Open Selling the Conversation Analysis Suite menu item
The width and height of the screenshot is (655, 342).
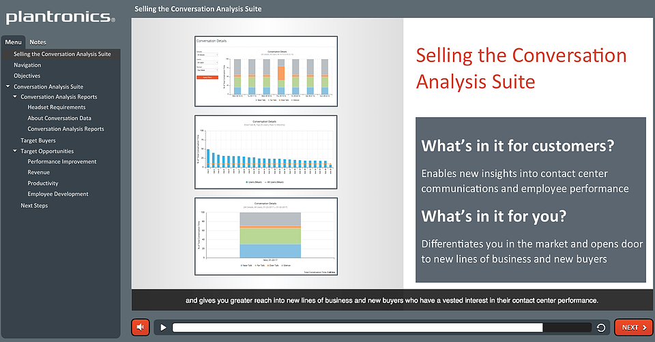point(62,55)
